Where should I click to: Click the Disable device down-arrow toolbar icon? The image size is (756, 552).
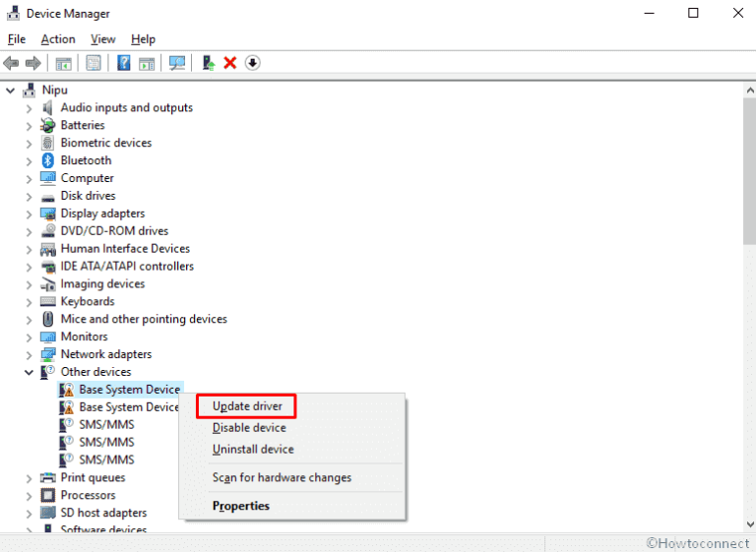coord(252,63)
